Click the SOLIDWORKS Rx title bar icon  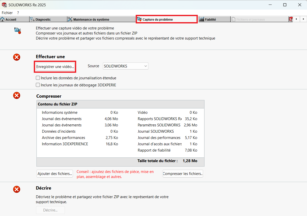coord(4,5)
